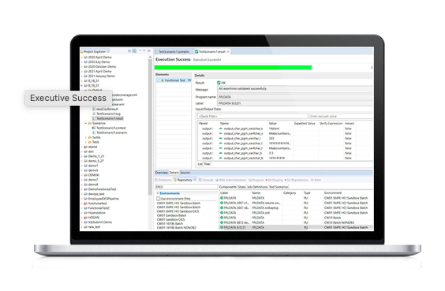Screen dimensions: 445x291
Task: Click the Problems view icon
Action: click(156, 180)
